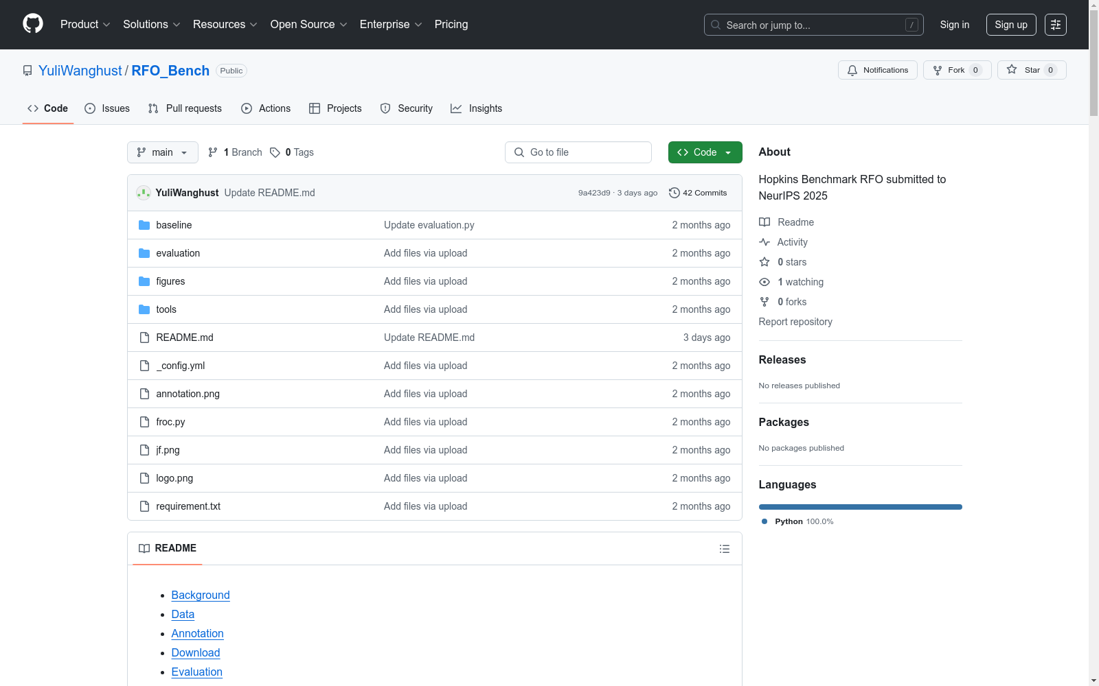Focus the Go to file input
The image size is (1099, 686).
coord(578,152)
